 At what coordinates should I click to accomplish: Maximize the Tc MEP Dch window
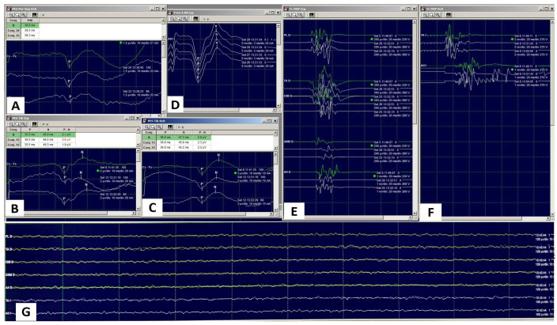[x=547, y=9]
